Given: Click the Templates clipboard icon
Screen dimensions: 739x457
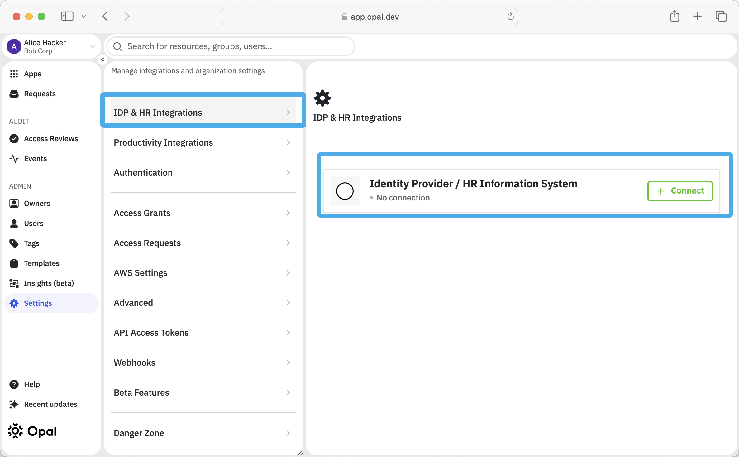Looking at the screenshot, I should tap(14, 263).
